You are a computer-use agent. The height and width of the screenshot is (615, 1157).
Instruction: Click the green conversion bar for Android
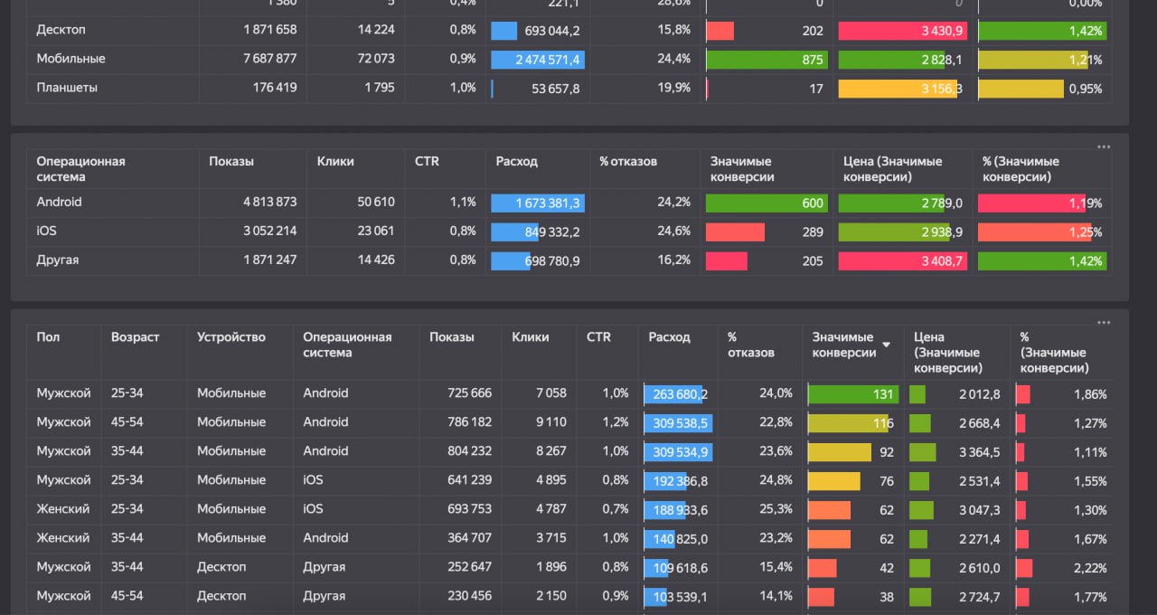click(766, 203)
